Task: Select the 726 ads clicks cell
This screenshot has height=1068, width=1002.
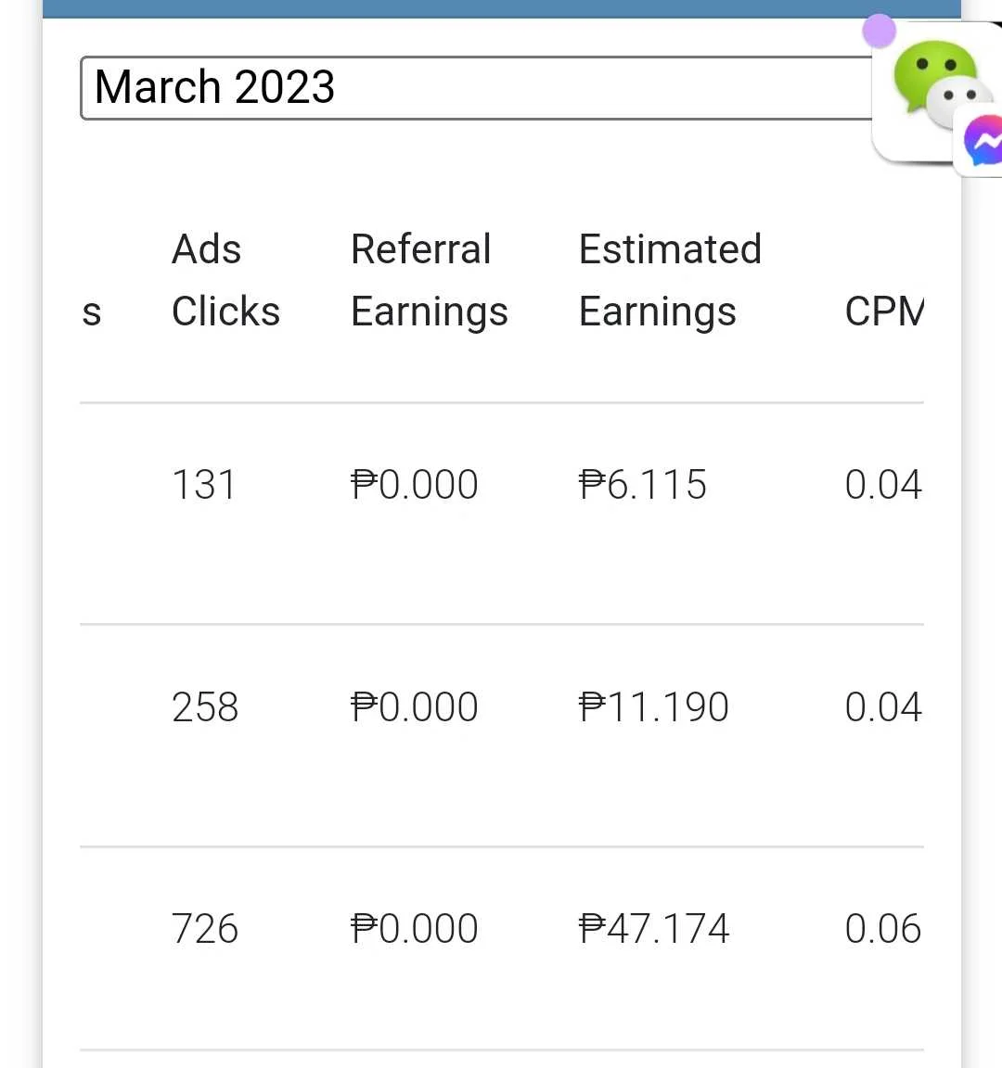Action: [204, 929]
